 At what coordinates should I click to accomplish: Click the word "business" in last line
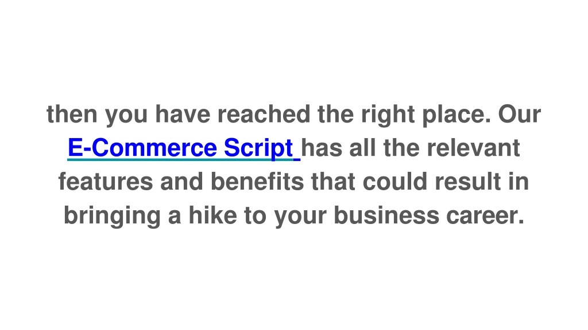pos(386,215)
